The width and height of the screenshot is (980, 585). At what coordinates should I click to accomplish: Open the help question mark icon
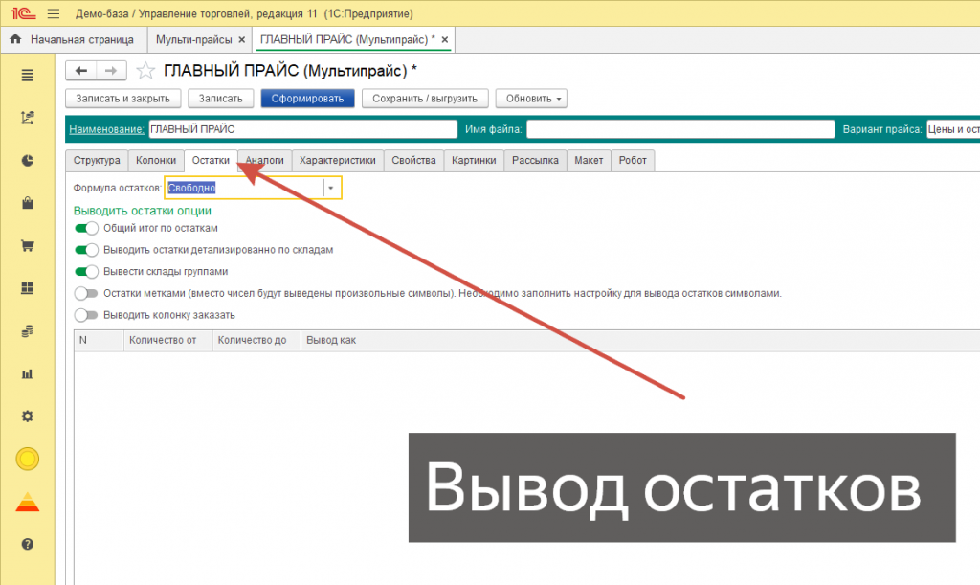28,545
